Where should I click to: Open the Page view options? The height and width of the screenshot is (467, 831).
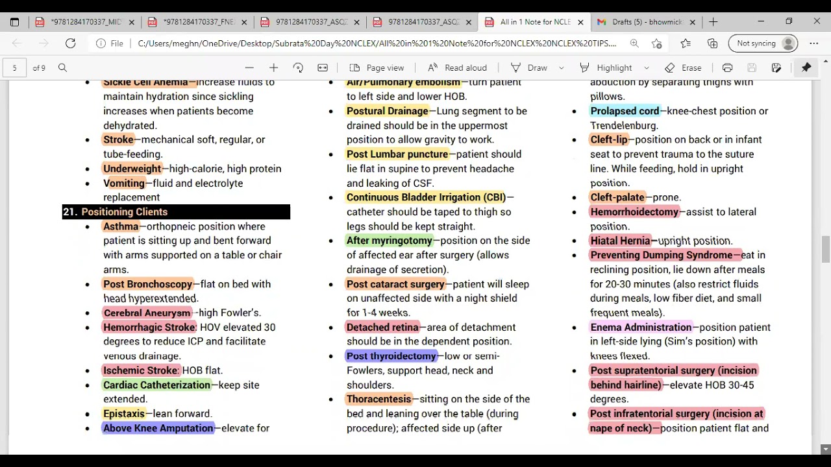click(377, 67)
